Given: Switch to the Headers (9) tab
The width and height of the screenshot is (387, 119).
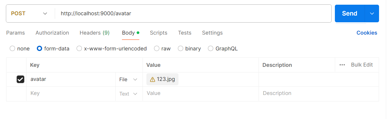Looking at the screenshot, I should pyautogui.click(x=95, y=33).
